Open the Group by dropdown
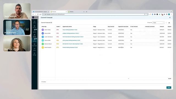Screen dimensions: 176x99 pos(158,23)
